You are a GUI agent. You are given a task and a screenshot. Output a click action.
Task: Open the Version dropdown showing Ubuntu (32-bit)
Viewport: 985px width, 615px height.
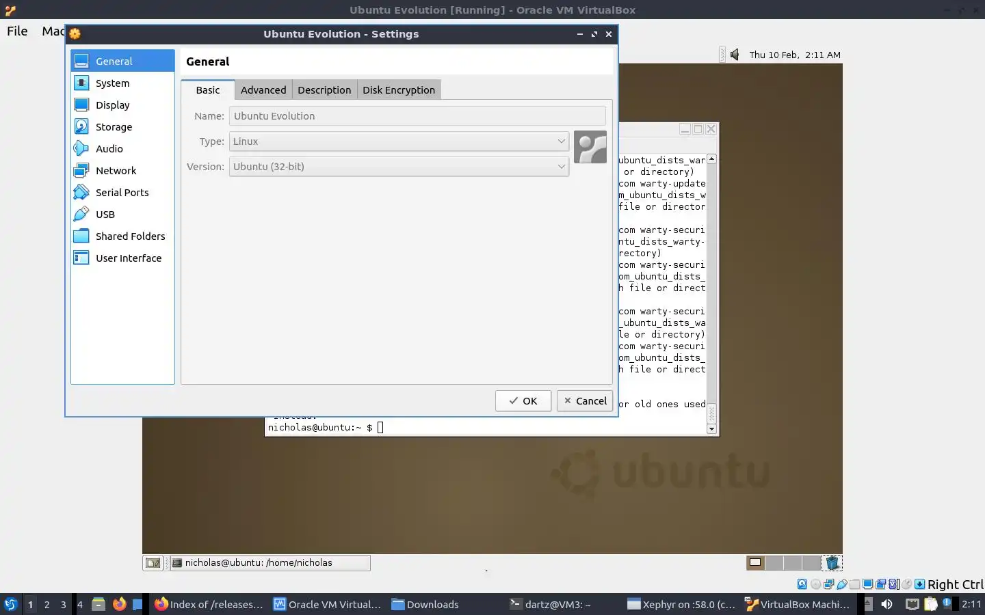click(399, 167)
